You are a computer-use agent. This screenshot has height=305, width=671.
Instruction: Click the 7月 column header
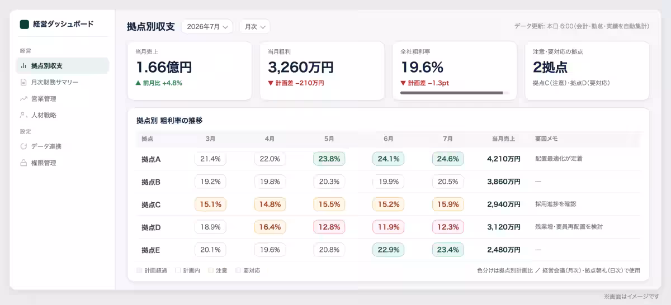click(x=448, y=139)
